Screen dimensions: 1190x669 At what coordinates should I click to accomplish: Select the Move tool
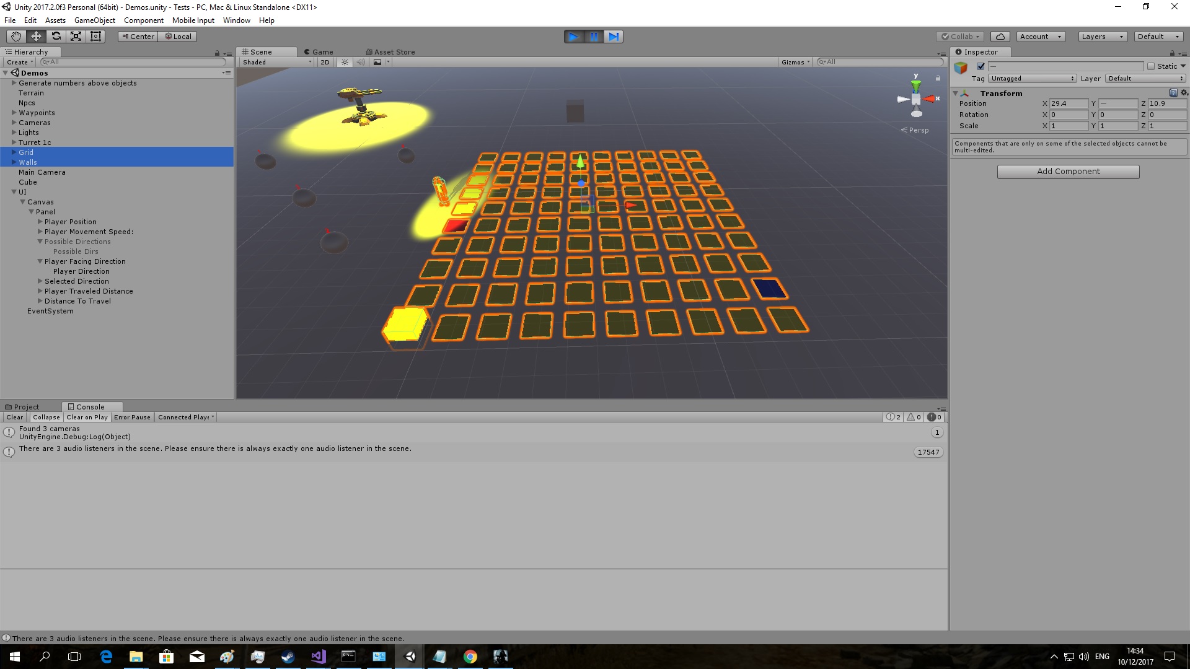(36, 36)
